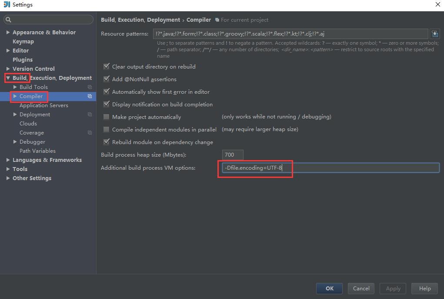
Task: Disable Automatically show first error in editor
Action: (x=107, y=92)
